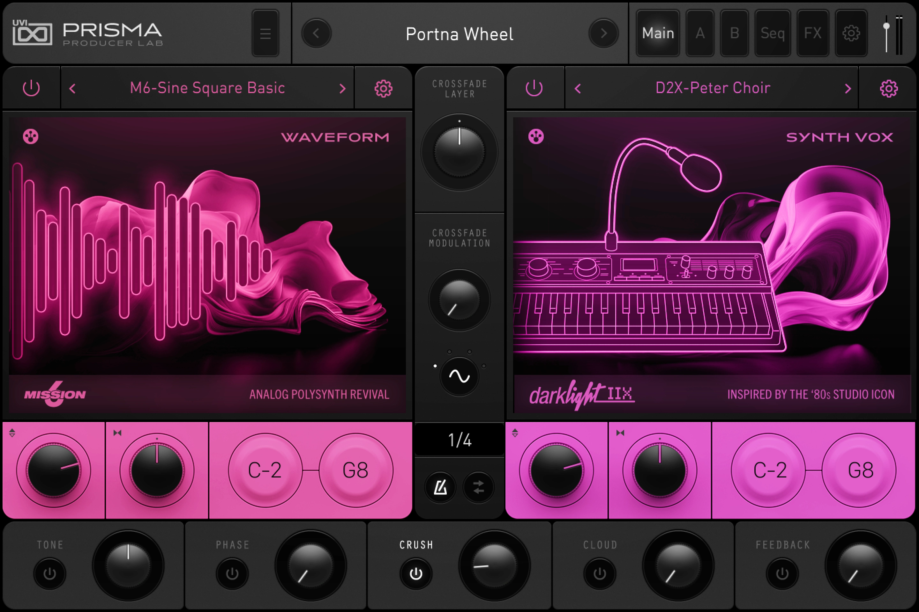Open the settings gear of the M6-Sine Square Basic layer

click(x=383, y=89)
